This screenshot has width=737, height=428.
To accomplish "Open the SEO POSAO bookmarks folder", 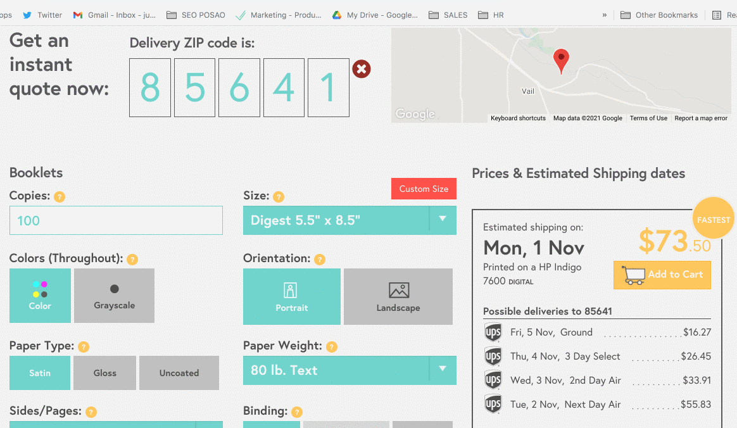I will point(196,15).
